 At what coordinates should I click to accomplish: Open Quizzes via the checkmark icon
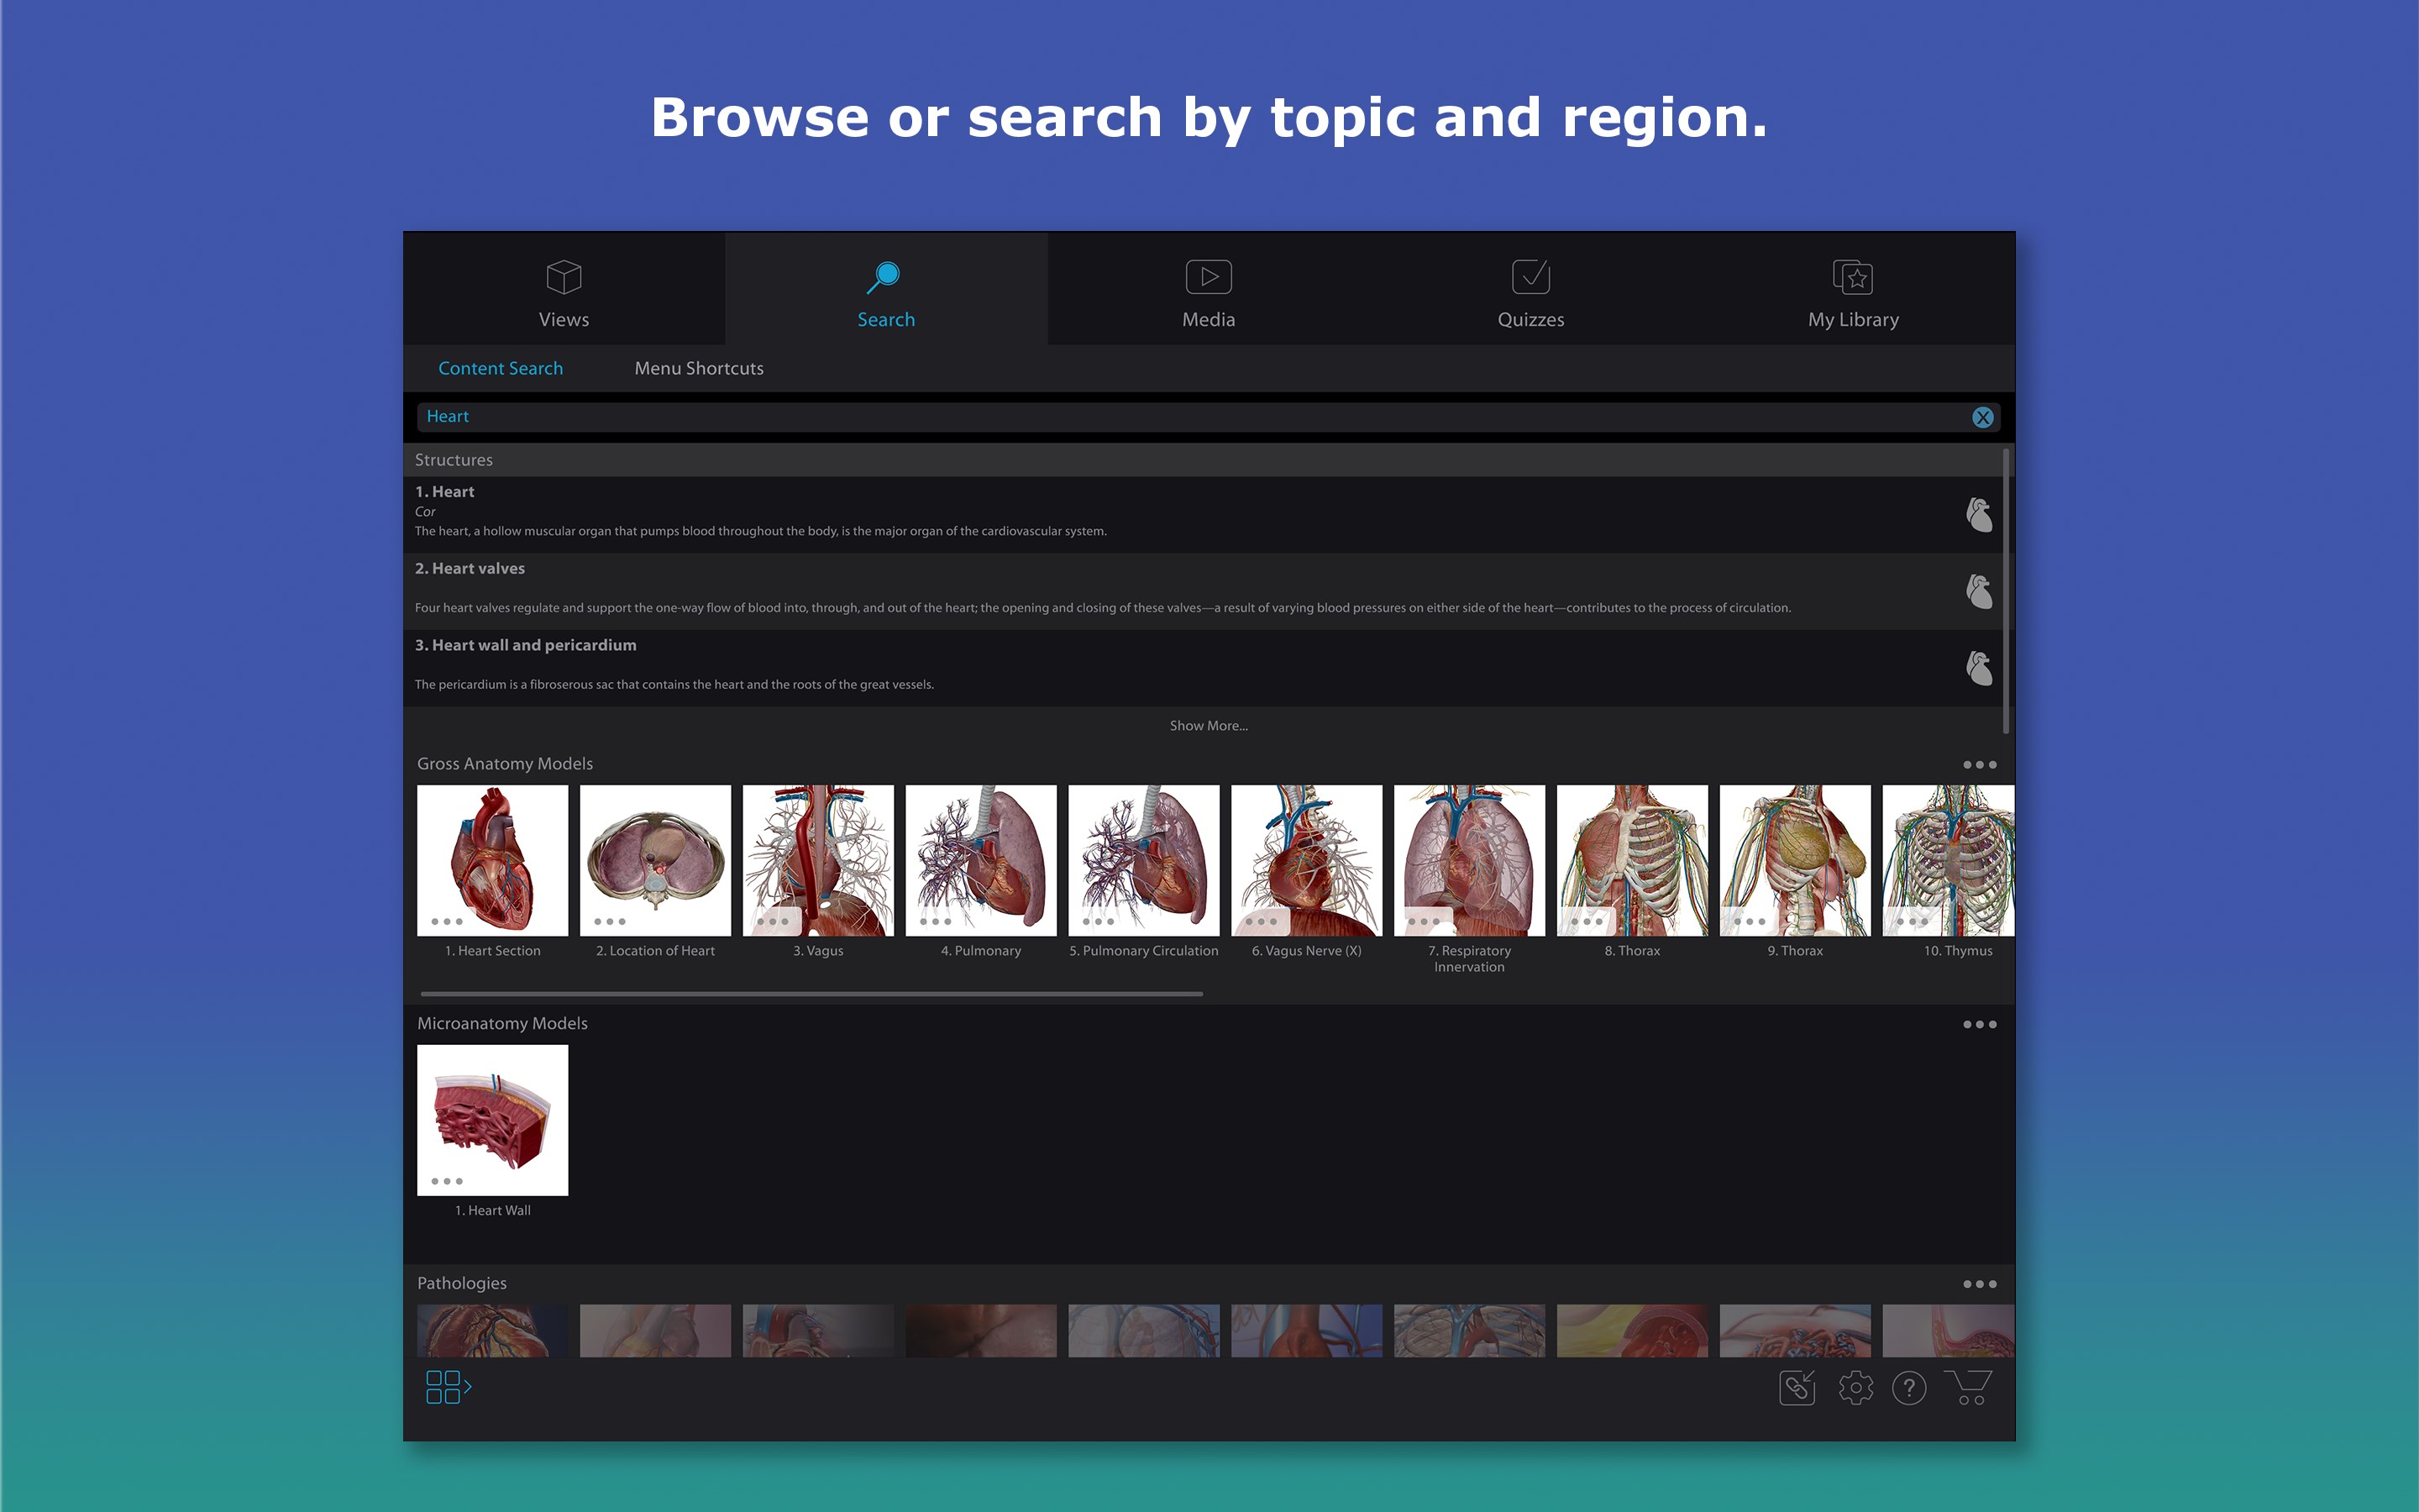click(1530, 276)
